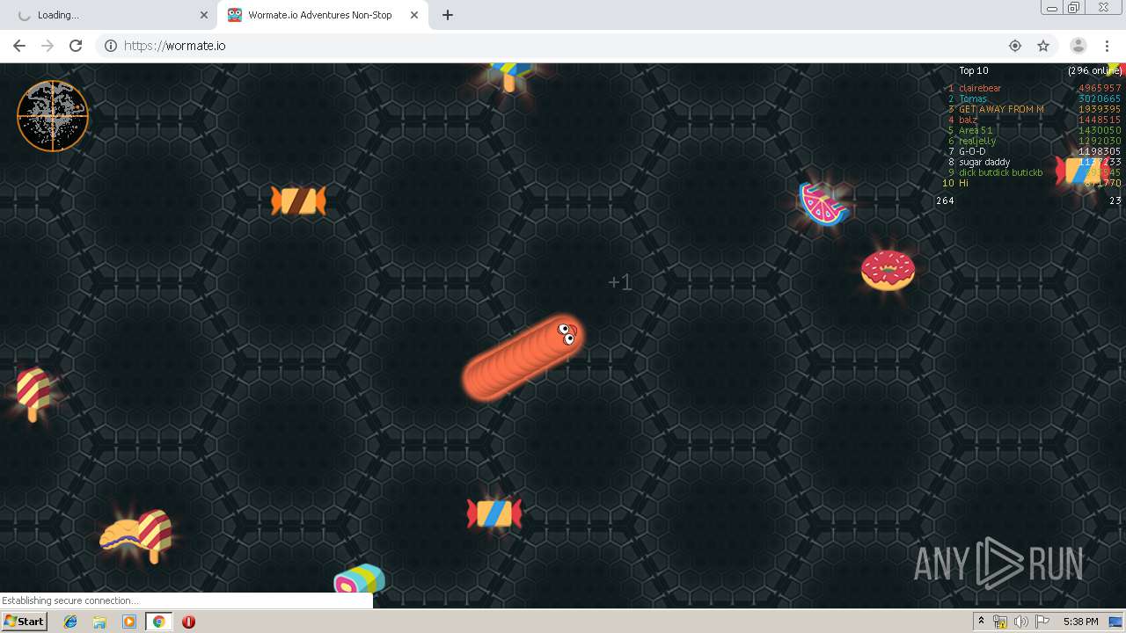This screenshot has width=1126, height=633.
Task: Click the location target icon in address bar
Action: coord(1015,46)
